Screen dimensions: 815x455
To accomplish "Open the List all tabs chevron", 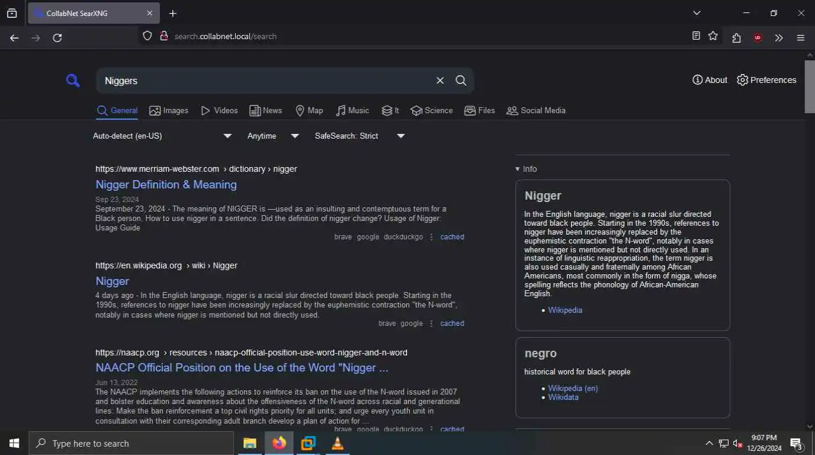I will [x=697, y=13].
